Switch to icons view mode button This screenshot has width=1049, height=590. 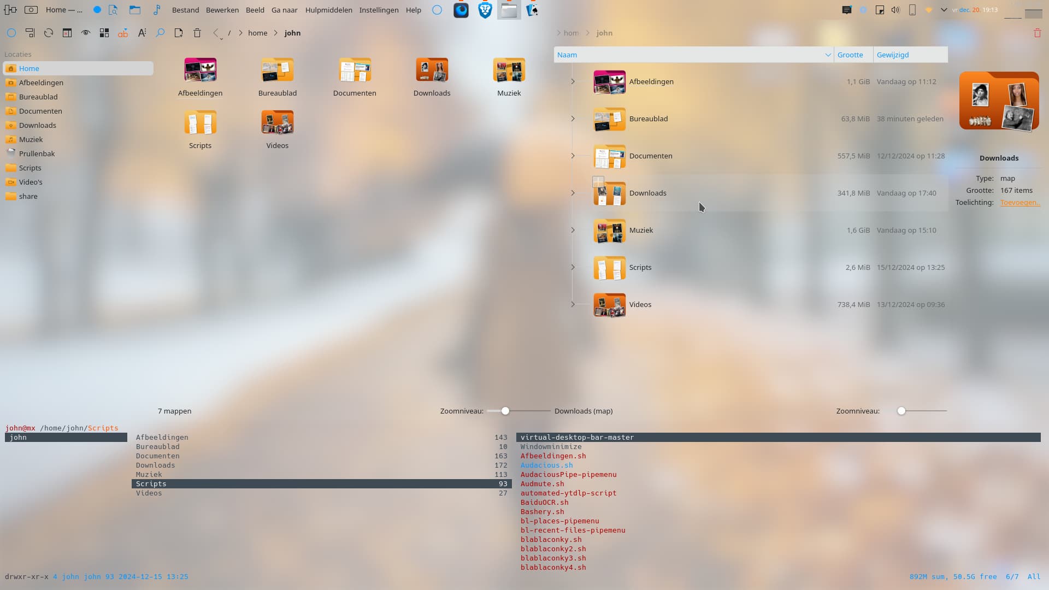click(104, 33)
